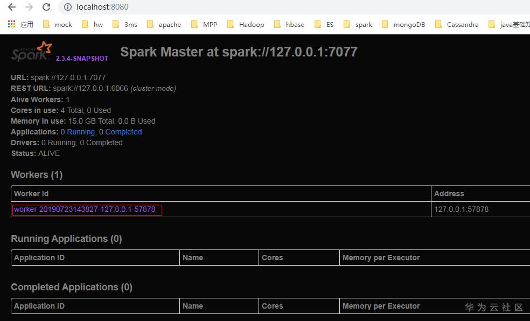This screenshot has height=321, width=530.
Task: Open the mock bookmark folder
Action: click(x=58, y=24)
